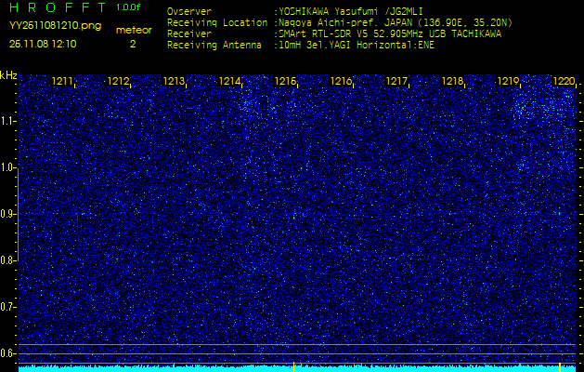
Task: Click the vertical gray range bar beside the frequency axis
Action: [18, 215]
